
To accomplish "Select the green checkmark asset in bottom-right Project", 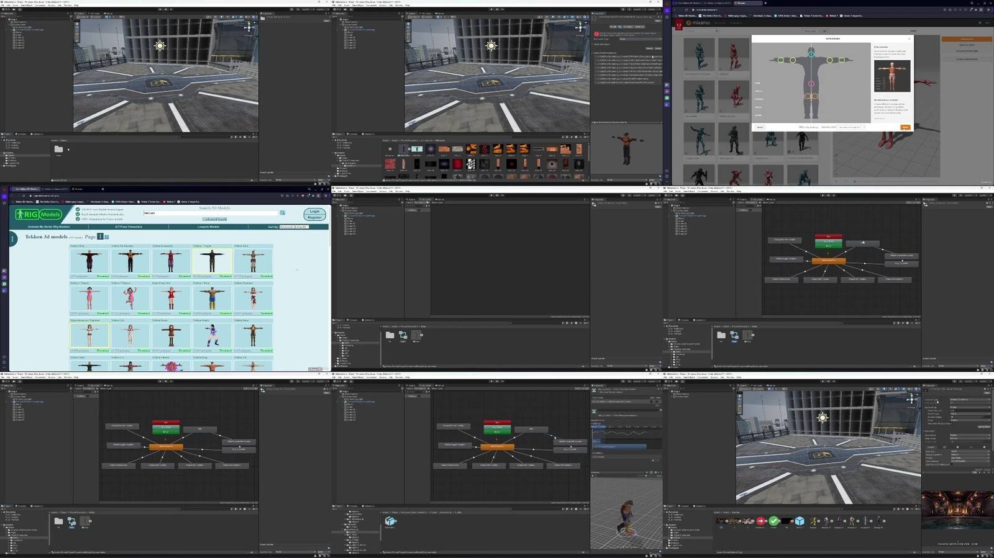I will pos(773,521).
